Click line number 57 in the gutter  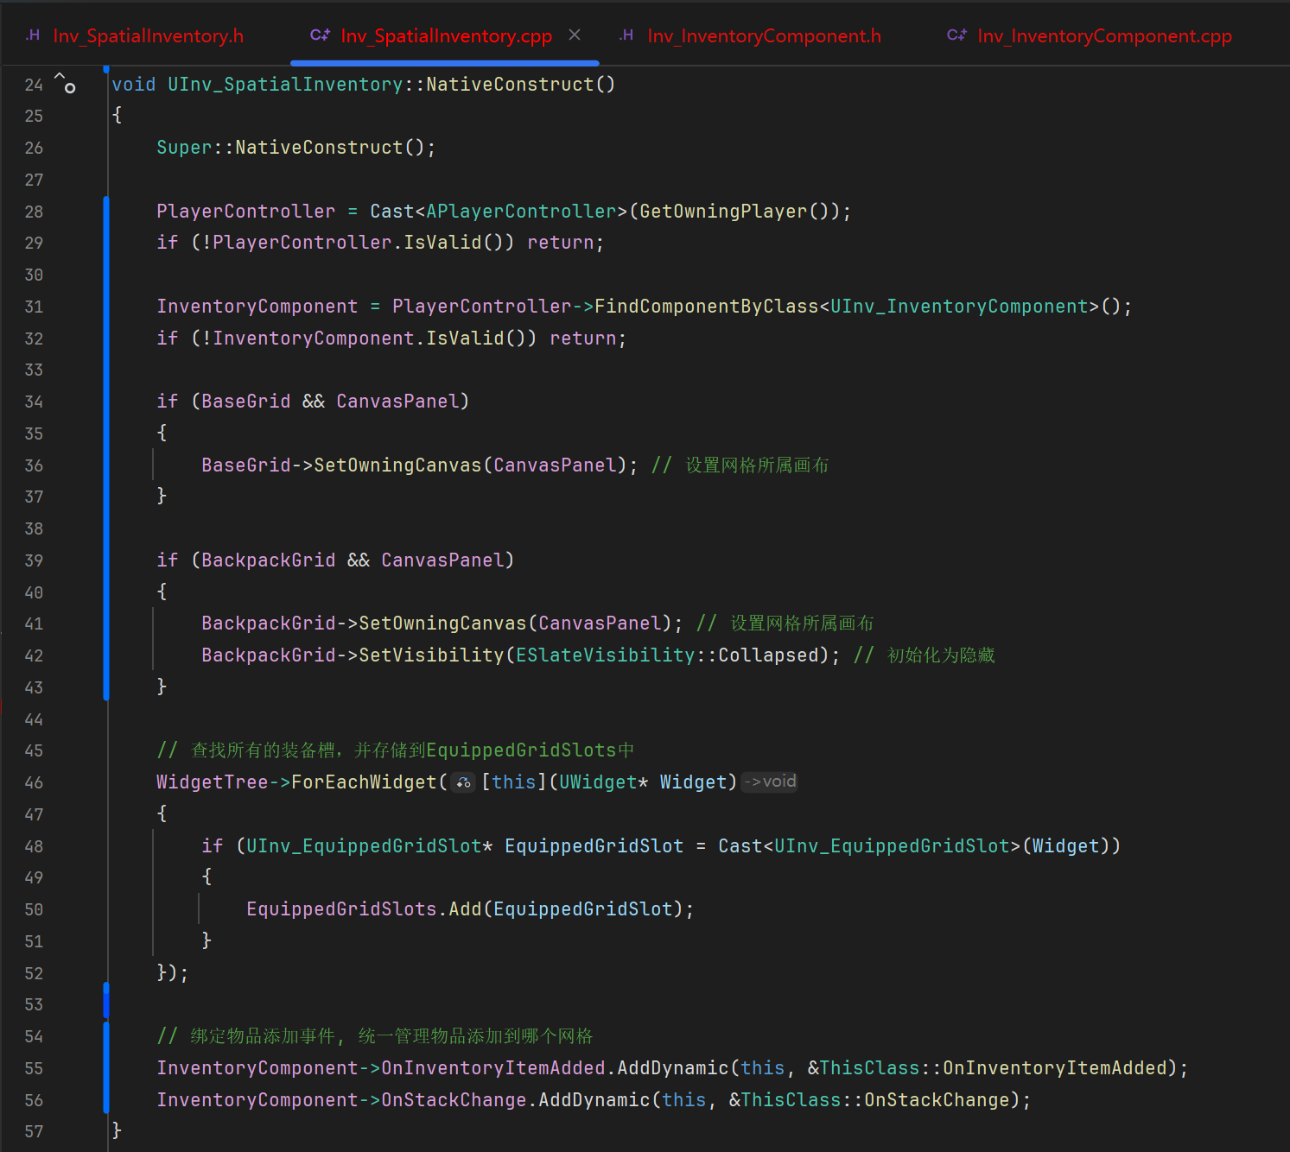coord(34,1131)
